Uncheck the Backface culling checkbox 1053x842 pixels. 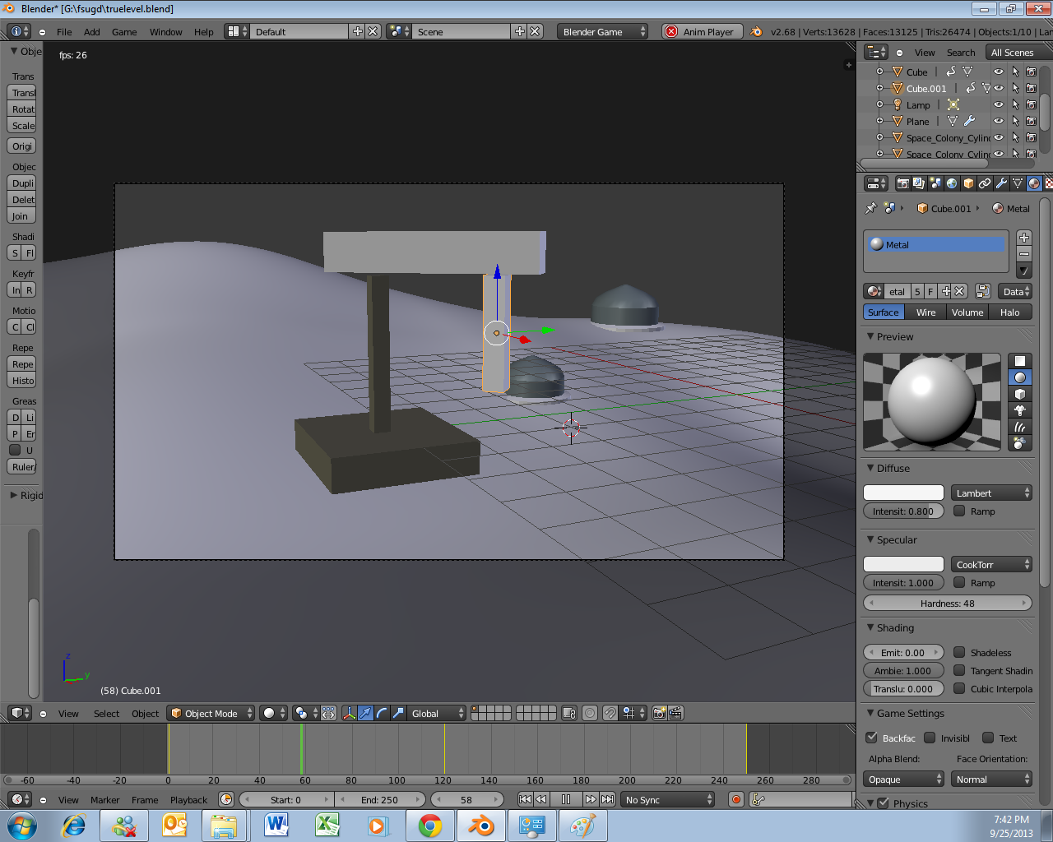pos(872,738)
